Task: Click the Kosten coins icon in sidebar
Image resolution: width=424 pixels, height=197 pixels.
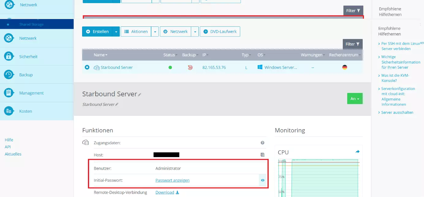Action: [9, 111]
